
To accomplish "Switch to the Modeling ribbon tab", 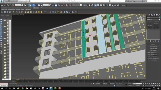I will point(5,8).
